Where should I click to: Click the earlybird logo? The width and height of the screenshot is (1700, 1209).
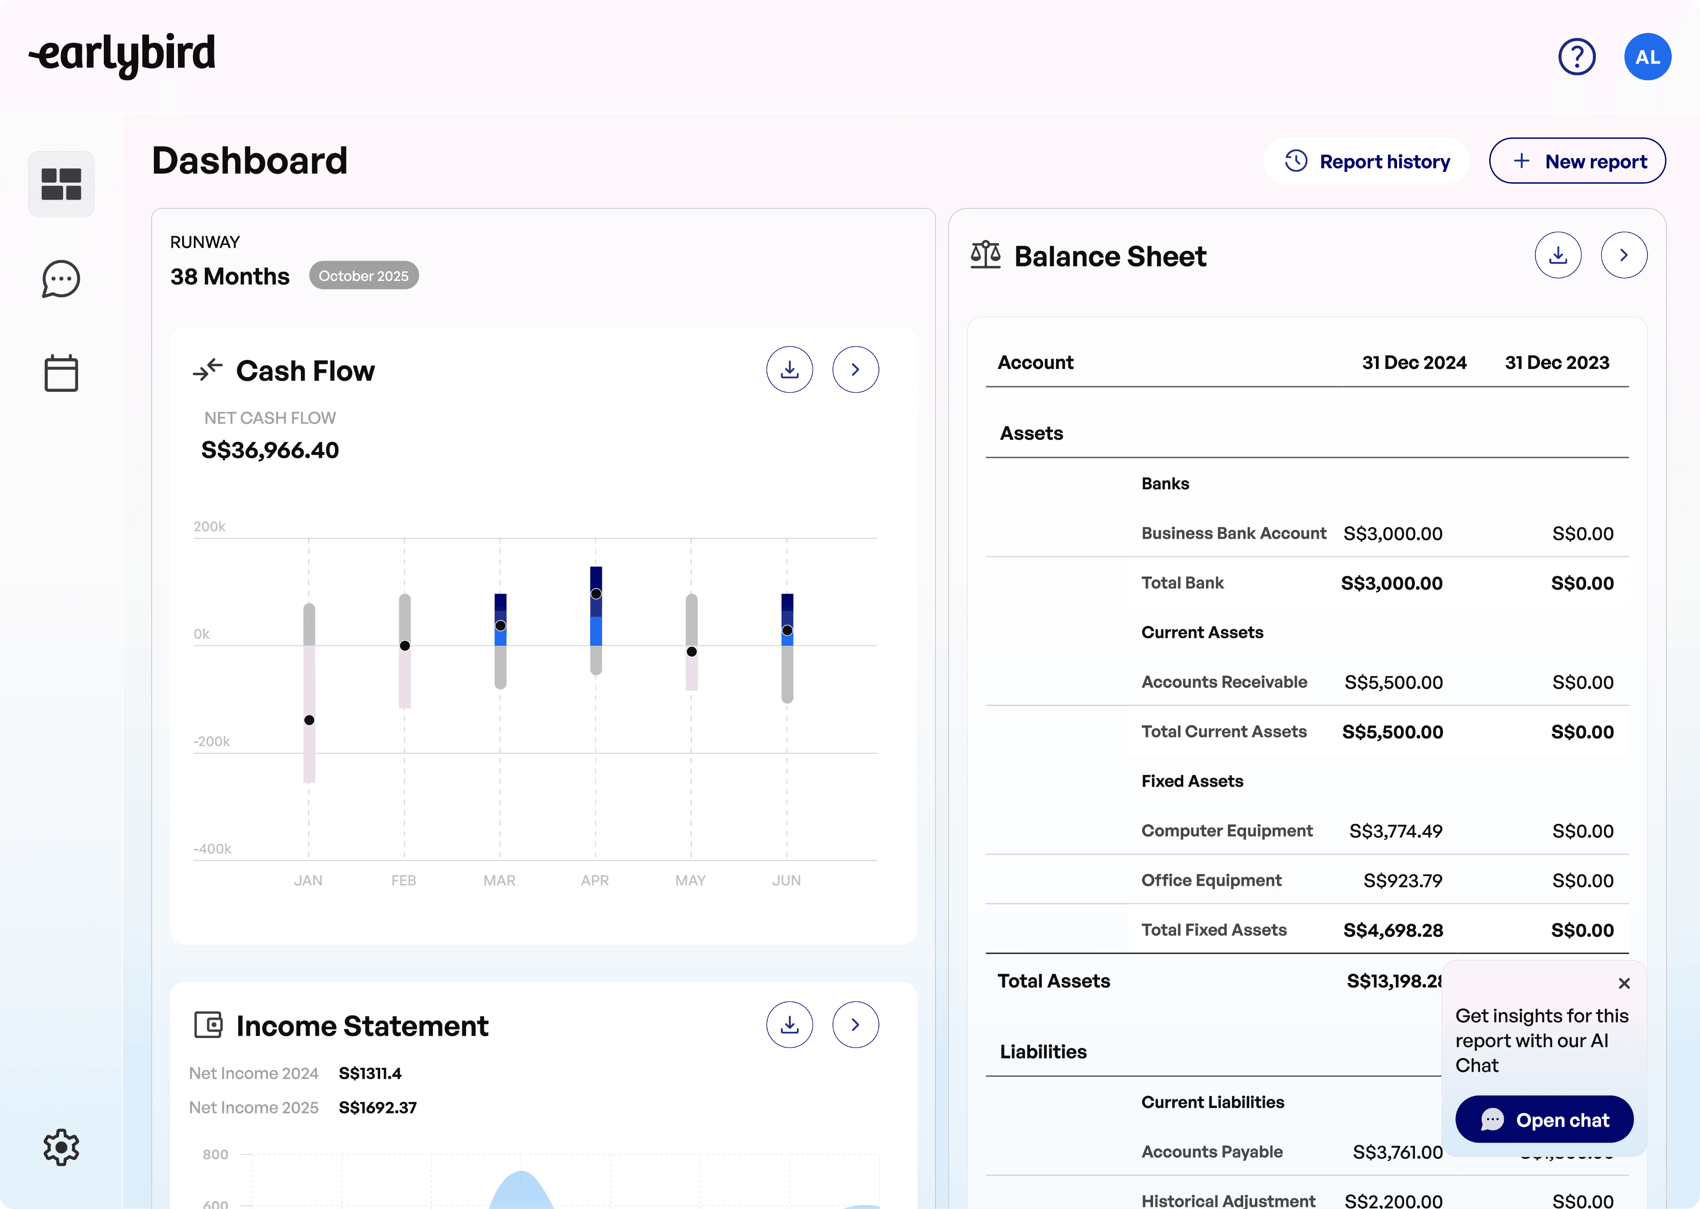point(123,54)
